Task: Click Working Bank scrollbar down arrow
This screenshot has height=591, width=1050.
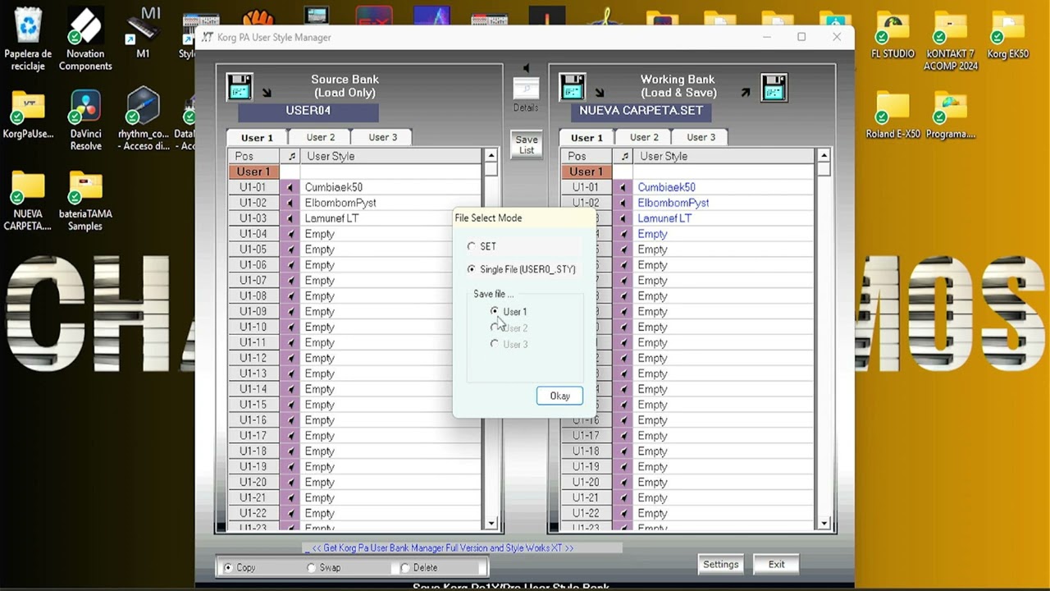Action: tap(824, 523)
